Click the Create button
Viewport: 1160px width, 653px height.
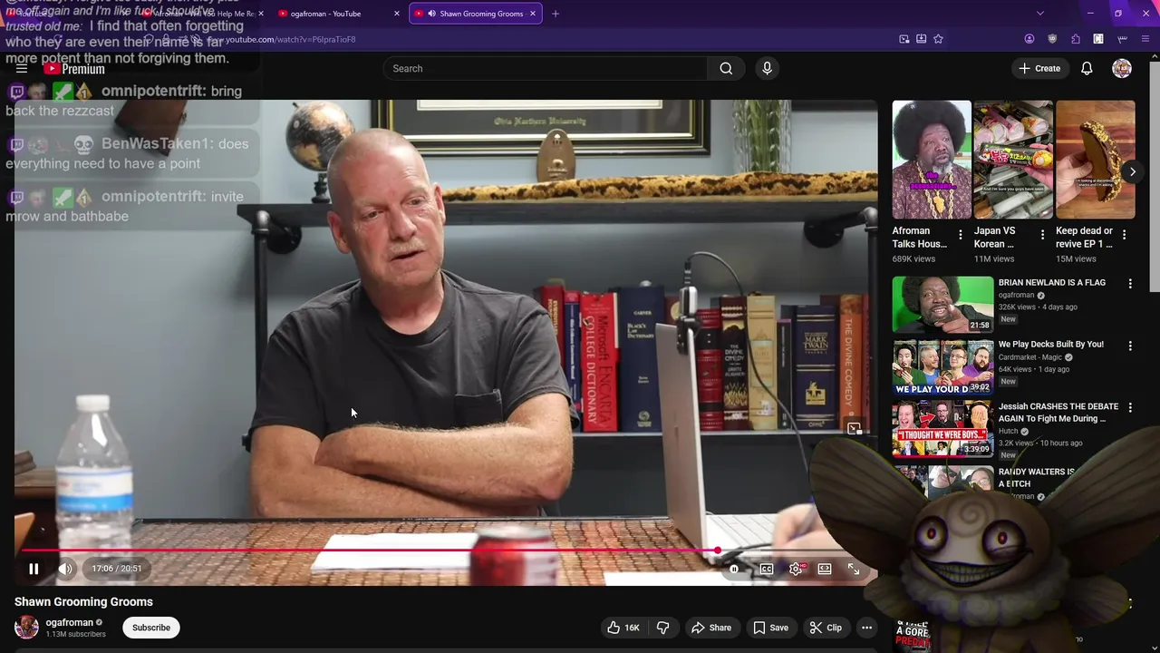(1039, 68)
